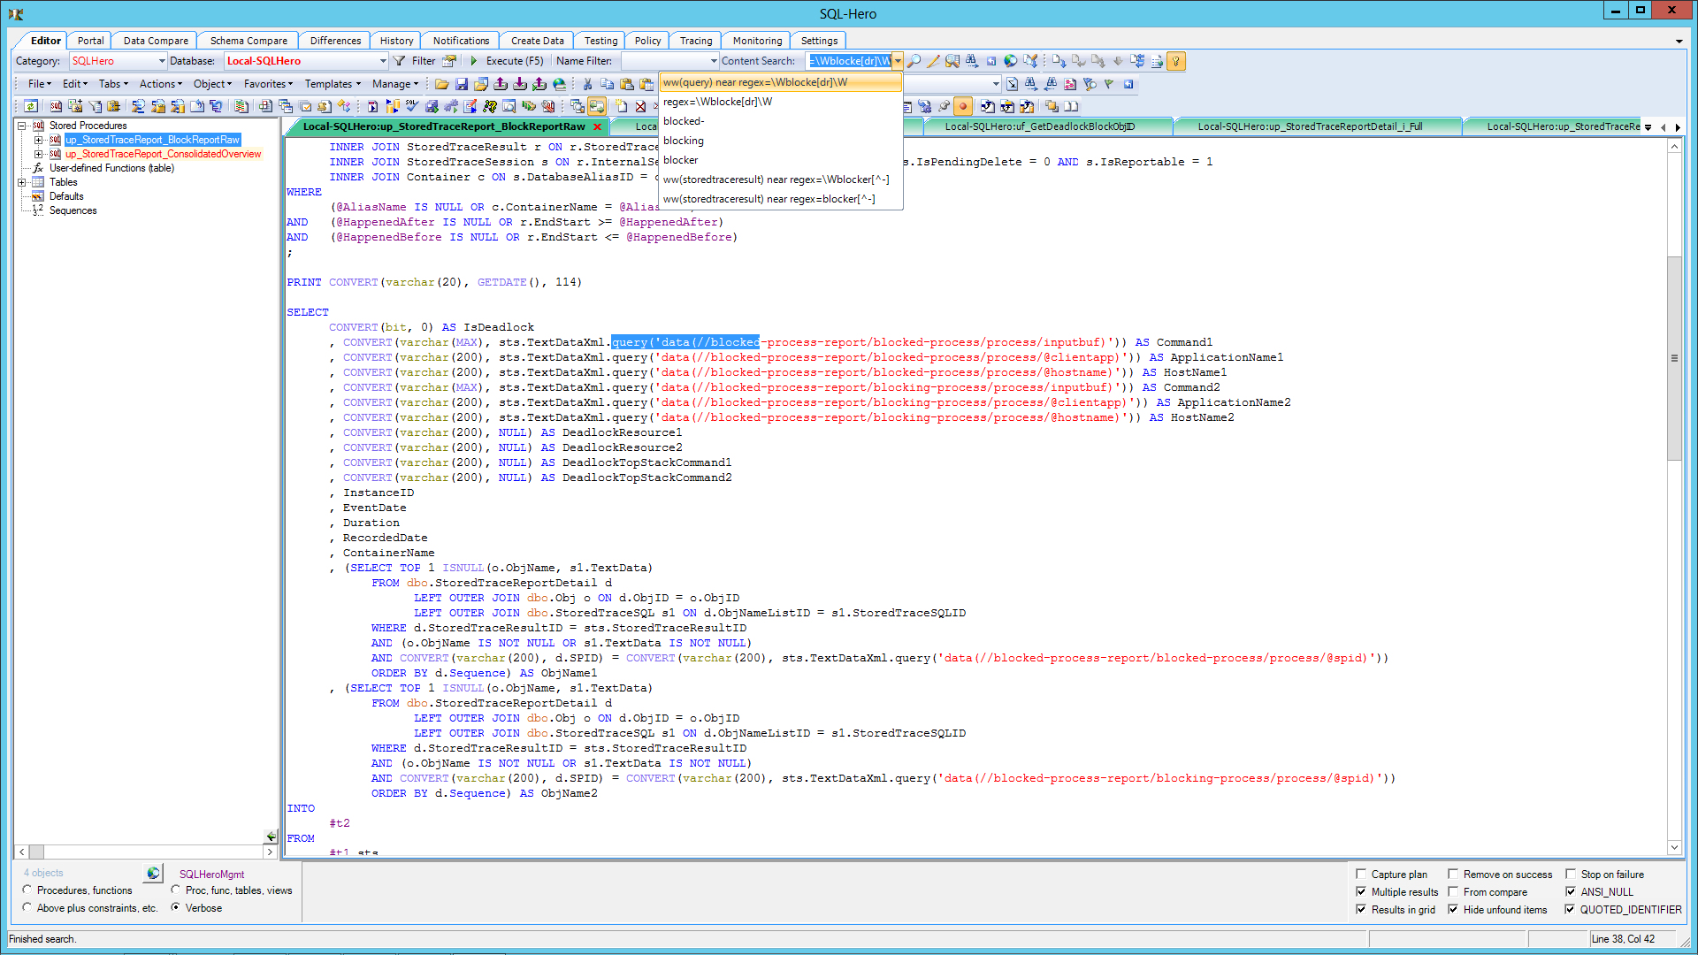The height and width of the screenshot is (955, 1698).
Task: Select Proc, func, tables, views radio
Action: point(176,890)
